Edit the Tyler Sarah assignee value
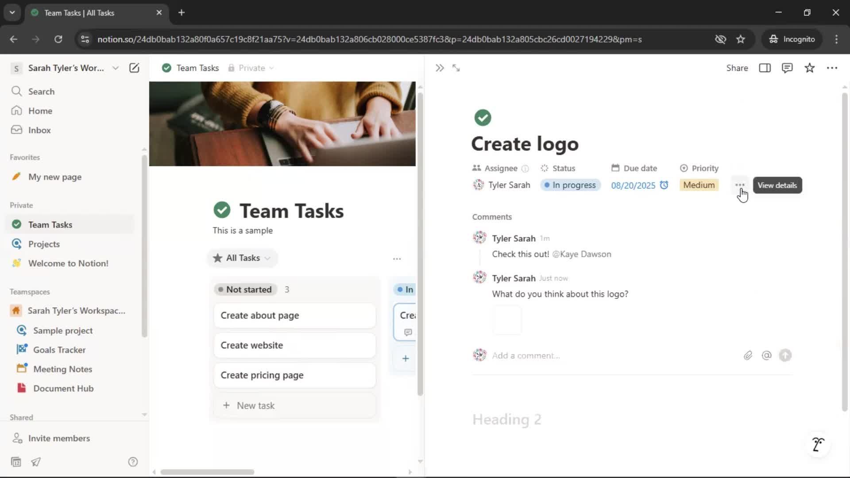The height and width of the screenshot is (478, 850). tap(502, 185)
